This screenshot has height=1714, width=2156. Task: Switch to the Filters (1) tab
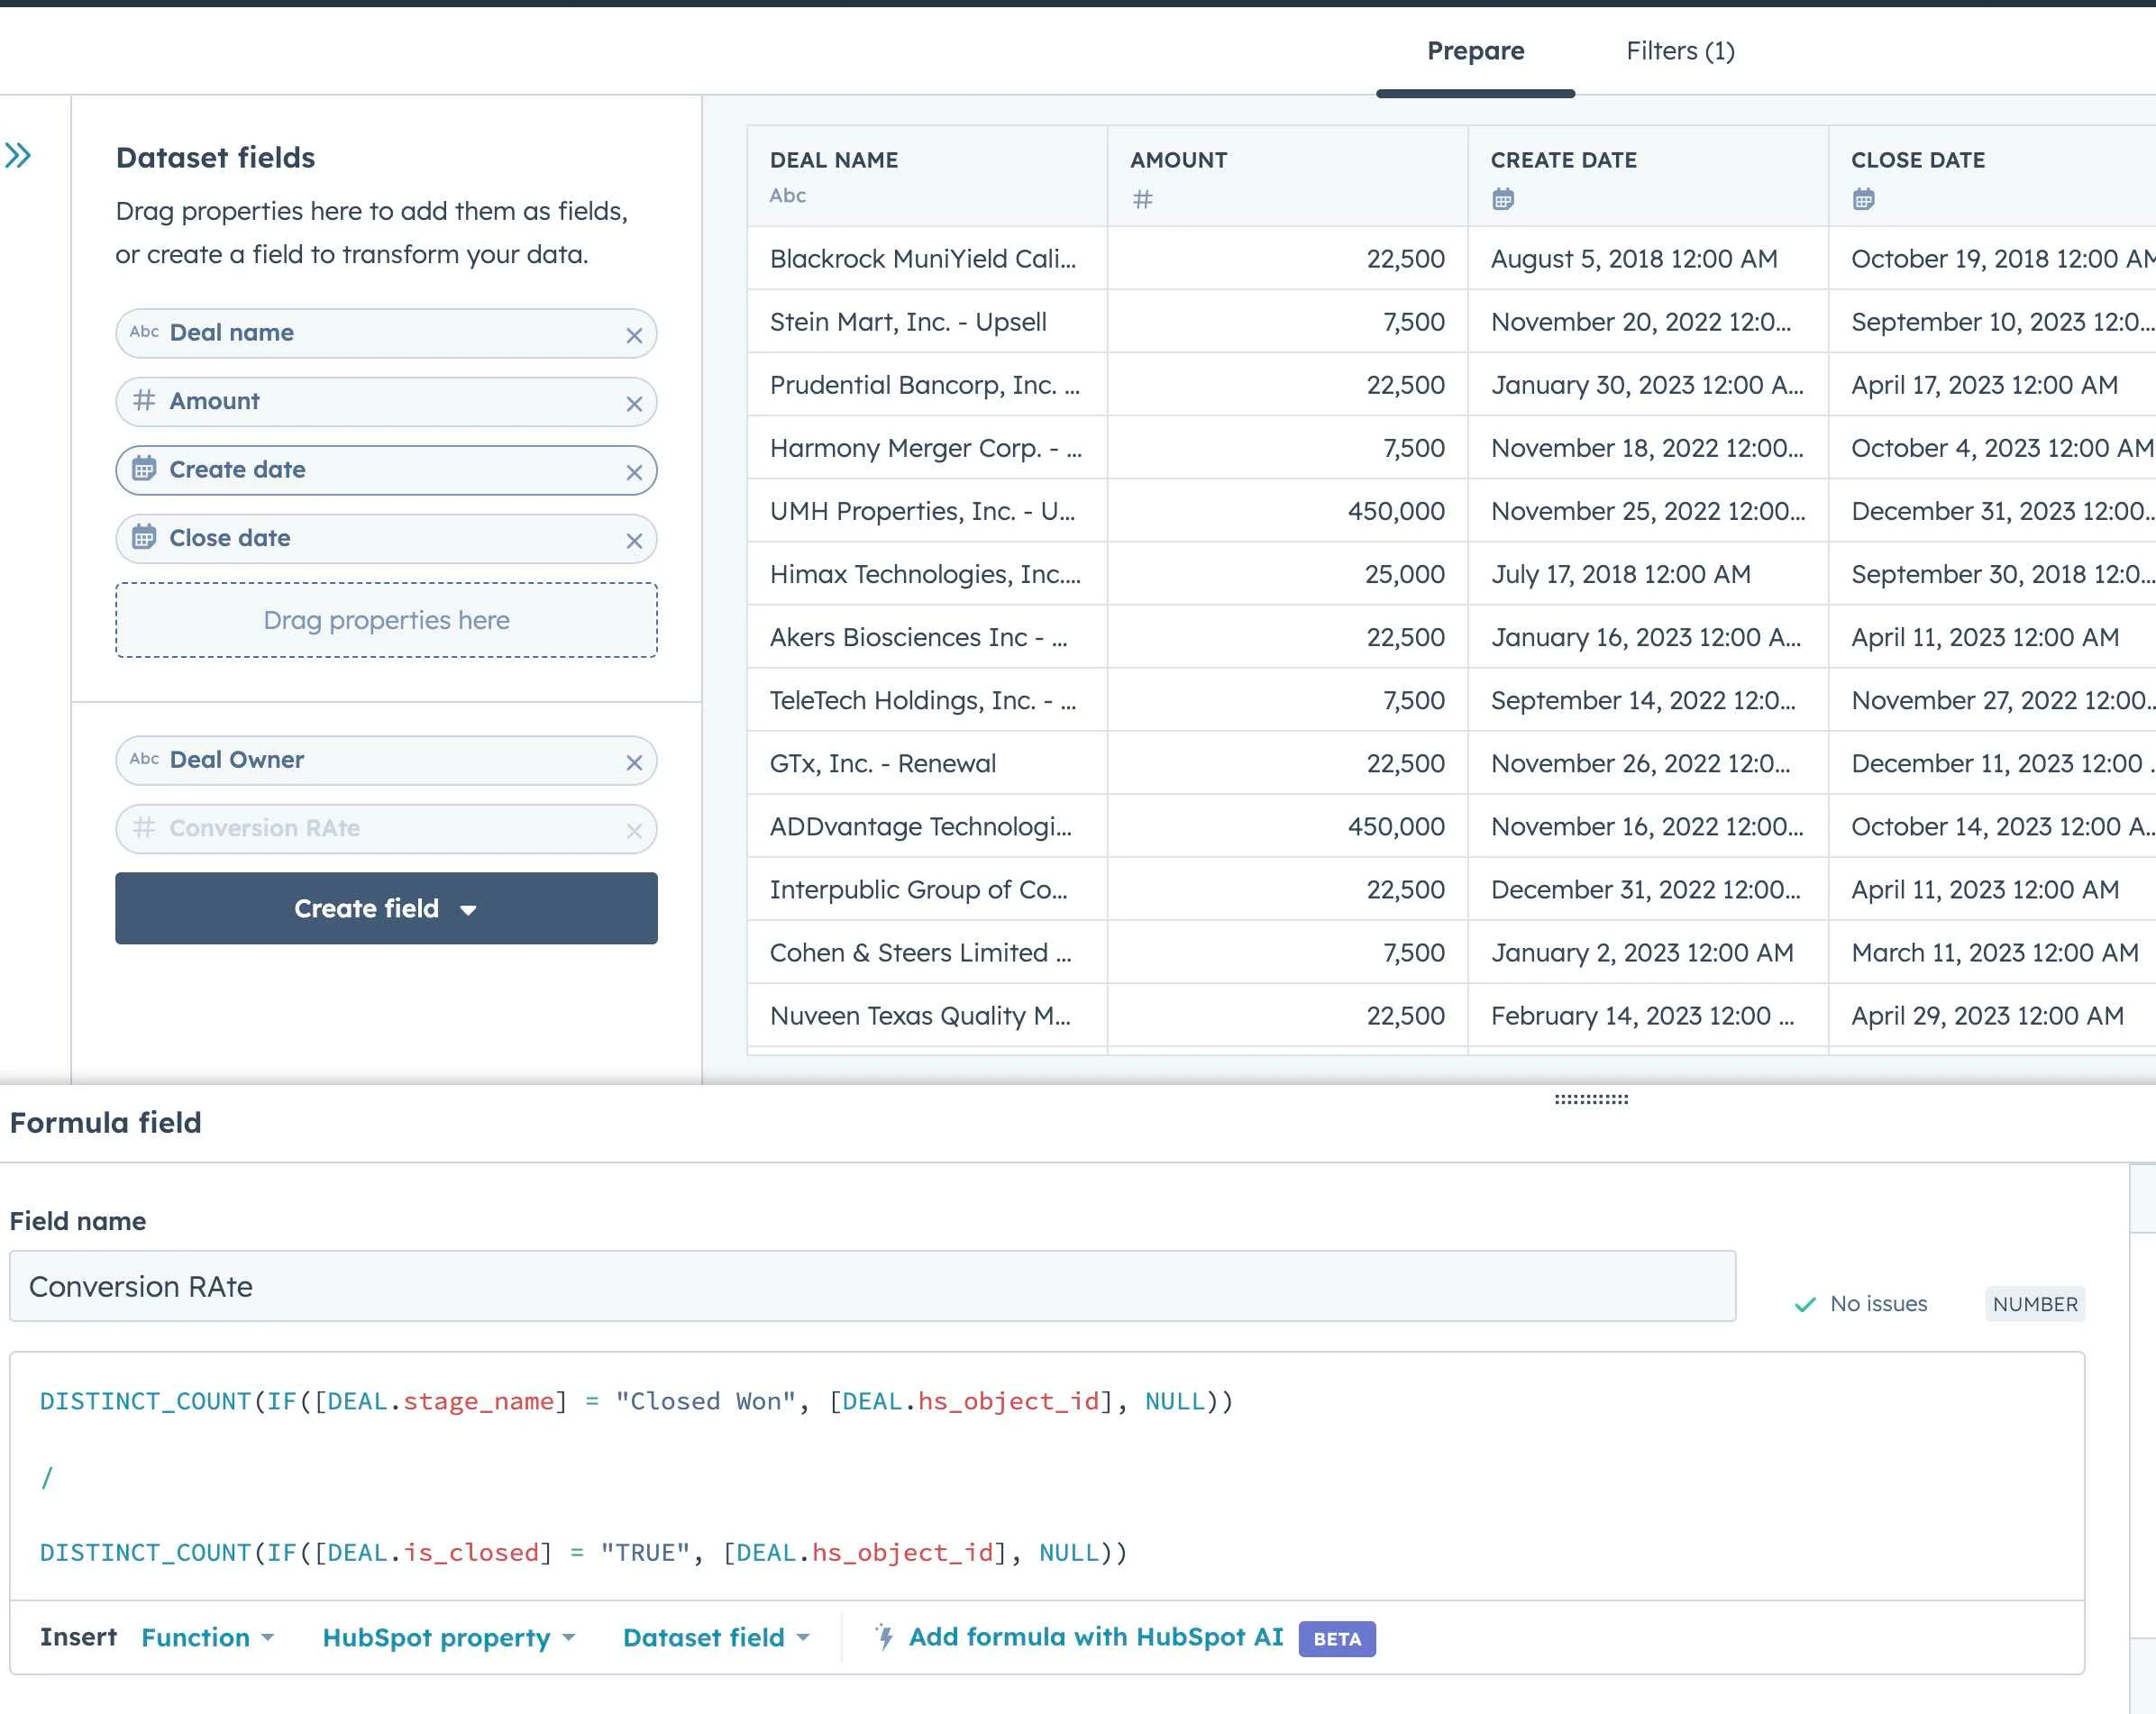click(1678, 47)
